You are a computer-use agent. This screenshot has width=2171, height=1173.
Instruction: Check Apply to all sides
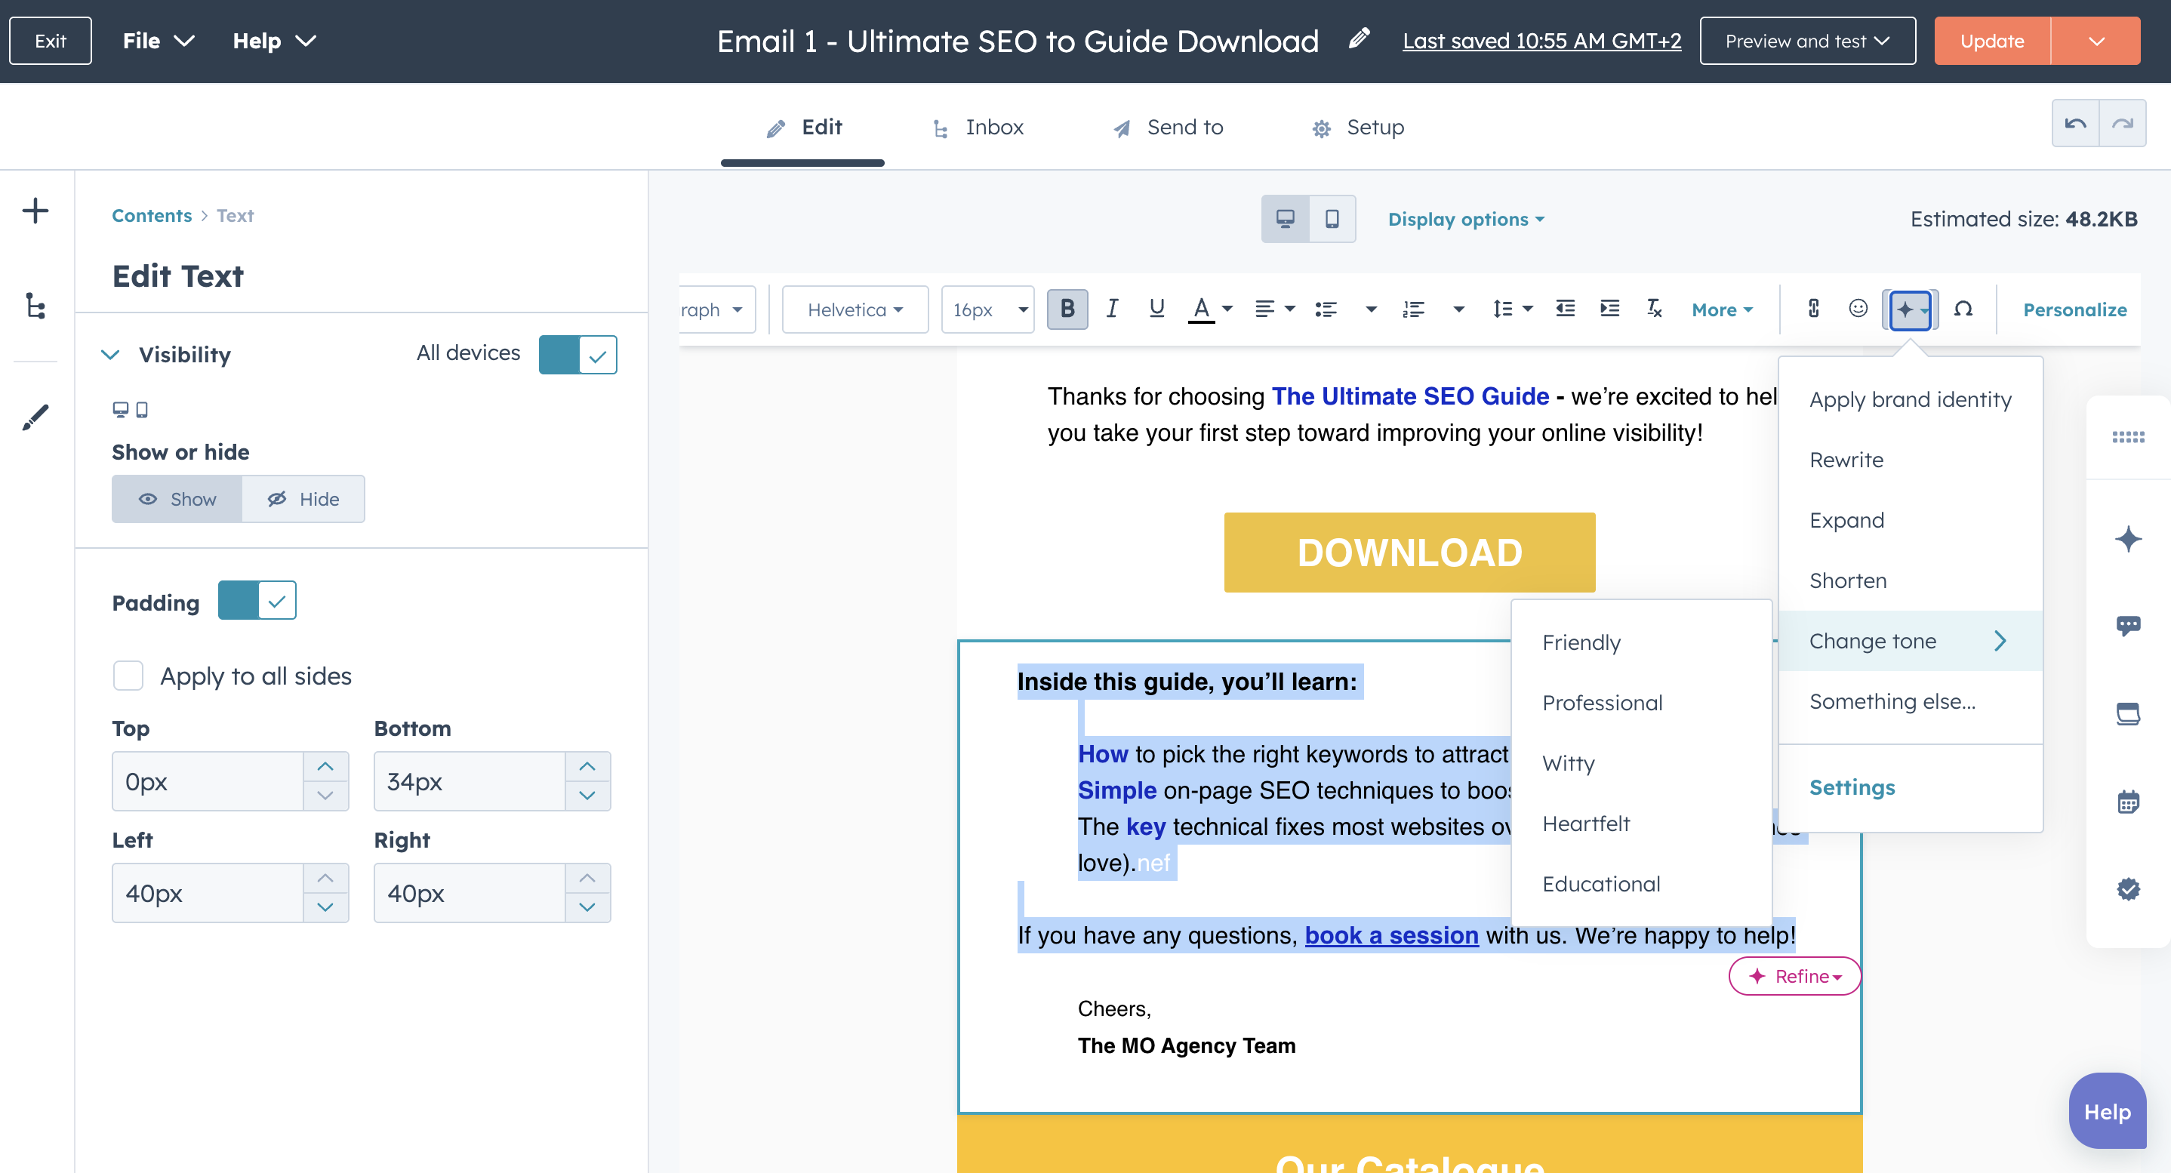[x=128, y=675]
